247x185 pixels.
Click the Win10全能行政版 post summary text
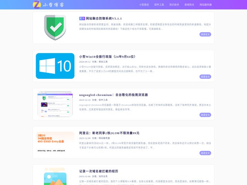(145, 69)
